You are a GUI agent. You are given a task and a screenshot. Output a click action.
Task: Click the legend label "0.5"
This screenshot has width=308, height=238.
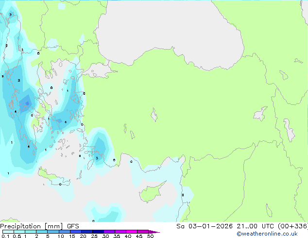click(x=17, y=236)
